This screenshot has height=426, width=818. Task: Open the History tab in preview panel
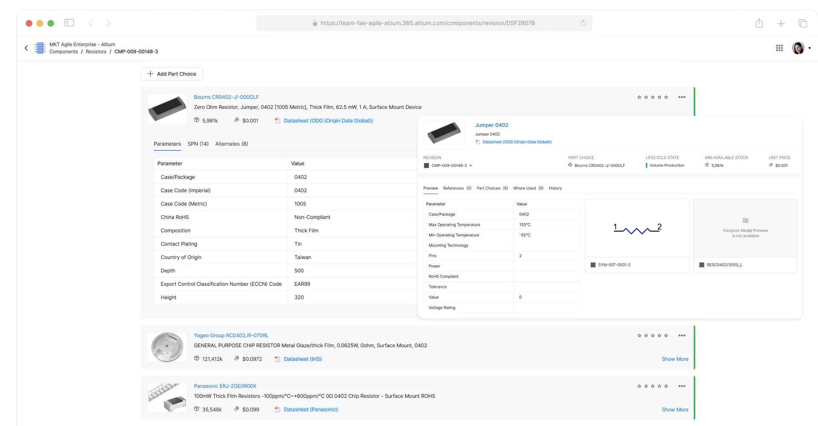point(555,188)
